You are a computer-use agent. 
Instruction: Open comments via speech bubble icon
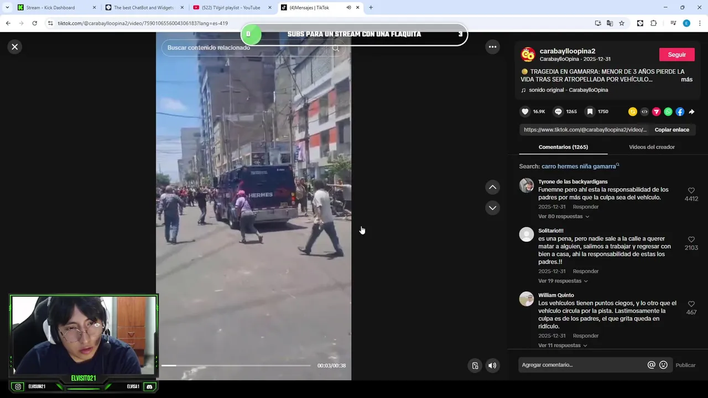tap(558, 112)
